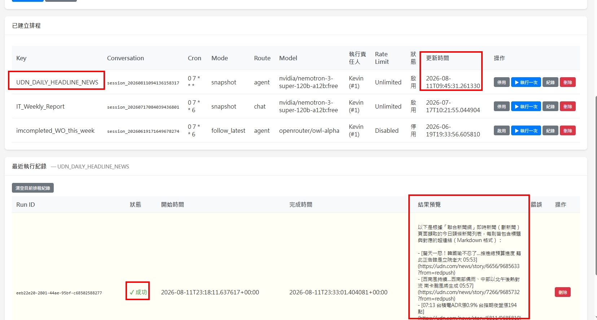Click Unlimited in the IT_Weekly_Report row
597x320 pixels.
(x=388, y=106)
